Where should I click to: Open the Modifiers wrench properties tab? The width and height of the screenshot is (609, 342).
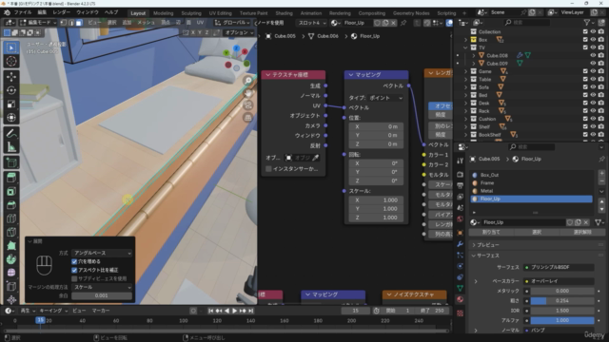point(461,244)
